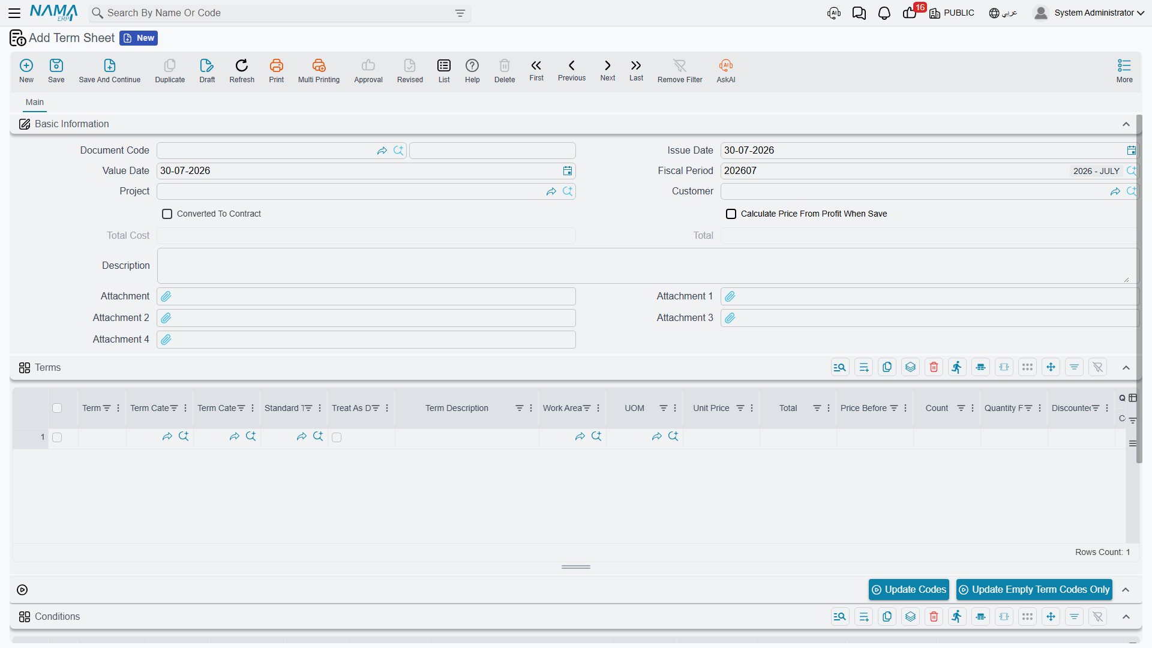
Task: Click the move rows icon in Terms
Action: (x=1051, y=367)
